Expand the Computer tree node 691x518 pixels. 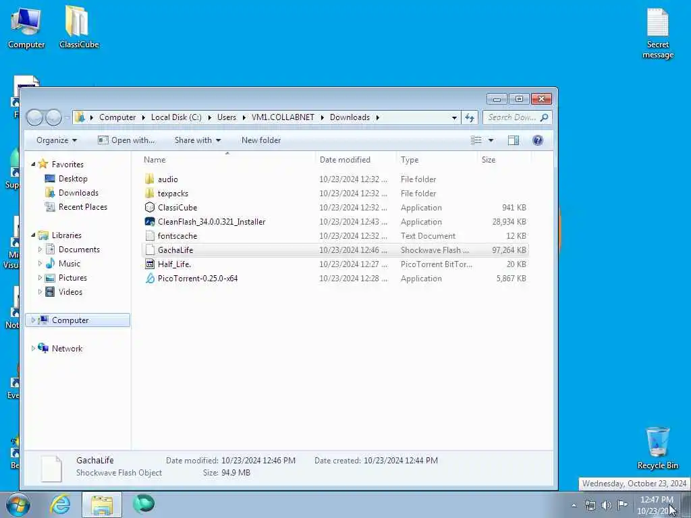[x=33, y=320]
